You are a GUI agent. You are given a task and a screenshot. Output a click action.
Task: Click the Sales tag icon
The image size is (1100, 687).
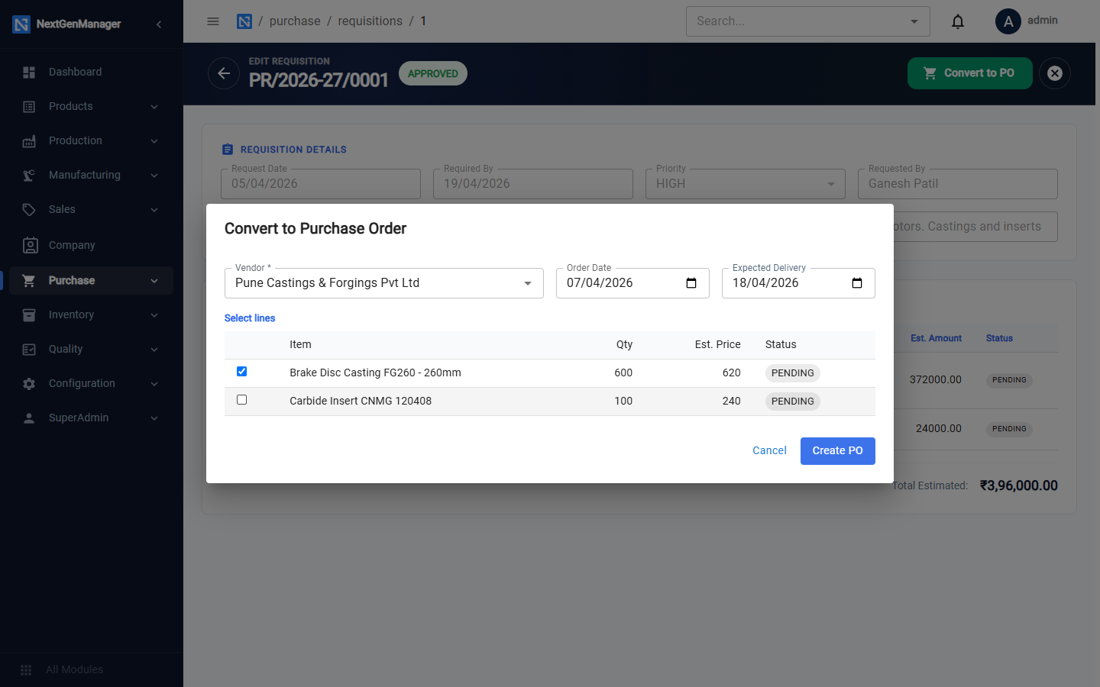click(x=29, y=209)
